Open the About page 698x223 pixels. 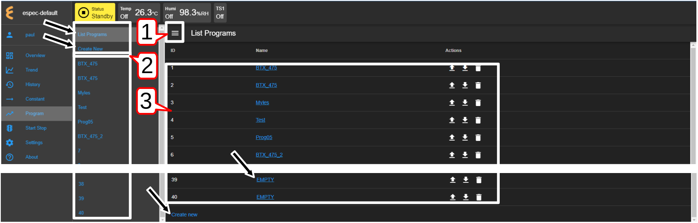point(37,157)
